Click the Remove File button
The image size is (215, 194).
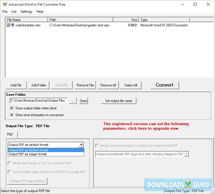point(85,85)
